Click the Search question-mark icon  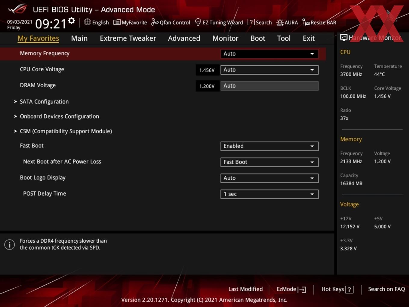(251, 22)
